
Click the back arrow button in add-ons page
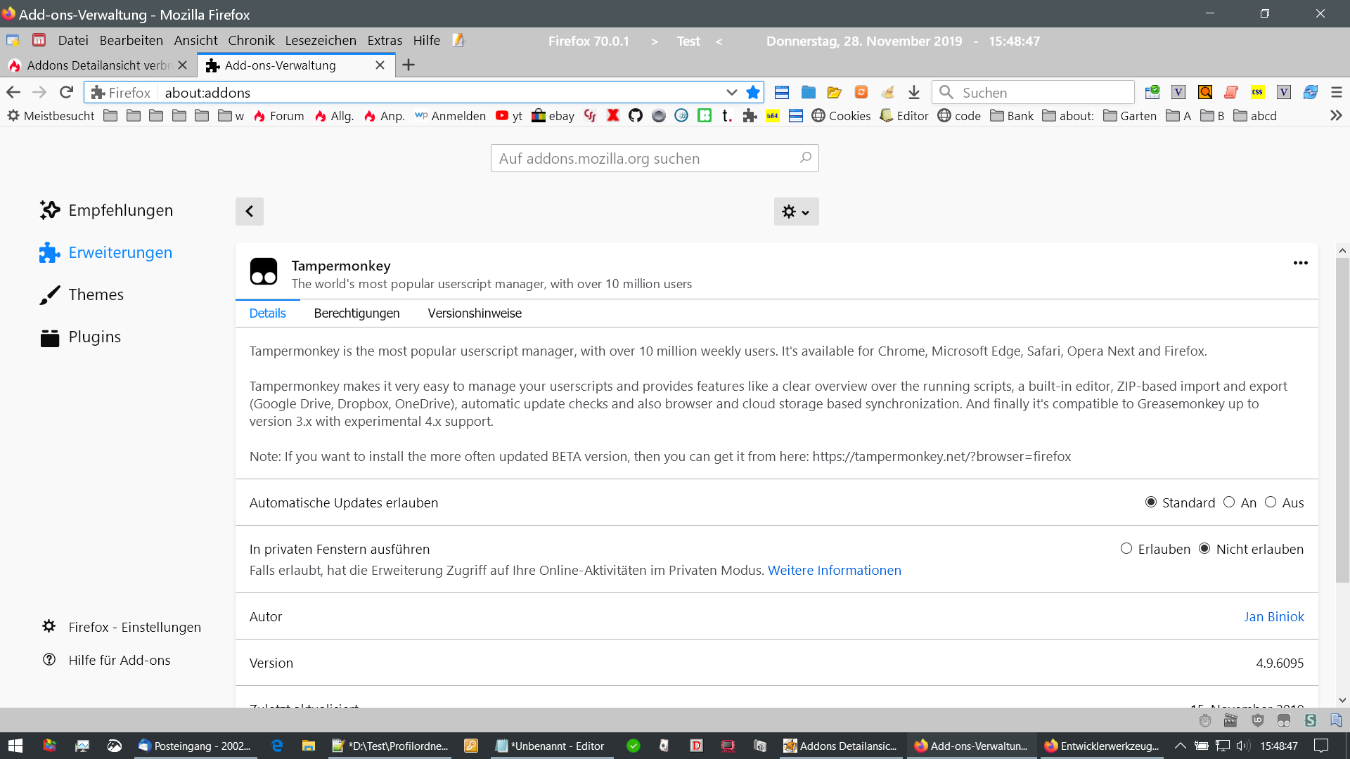(x=249, y=212)
